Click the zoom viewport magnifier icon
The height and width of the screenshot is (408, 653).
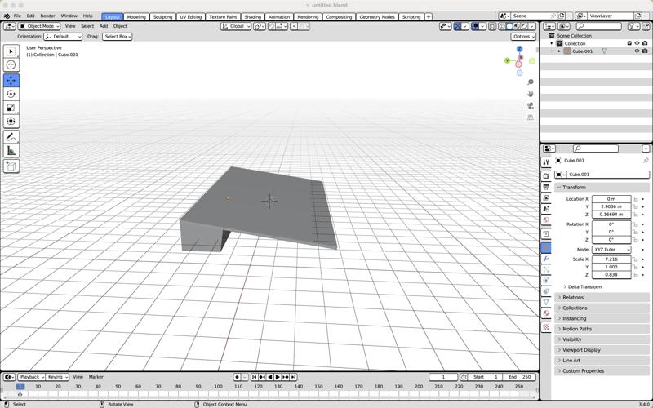[530, 82]
